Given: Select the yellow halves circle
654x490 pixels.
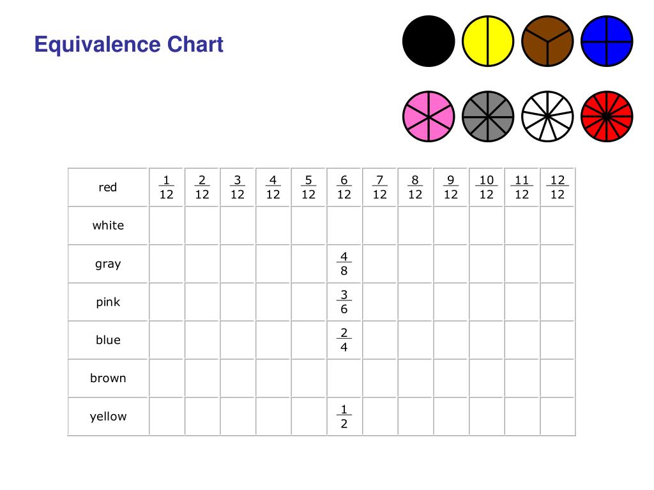Looking at the screenshot, I should click(487, 41).
